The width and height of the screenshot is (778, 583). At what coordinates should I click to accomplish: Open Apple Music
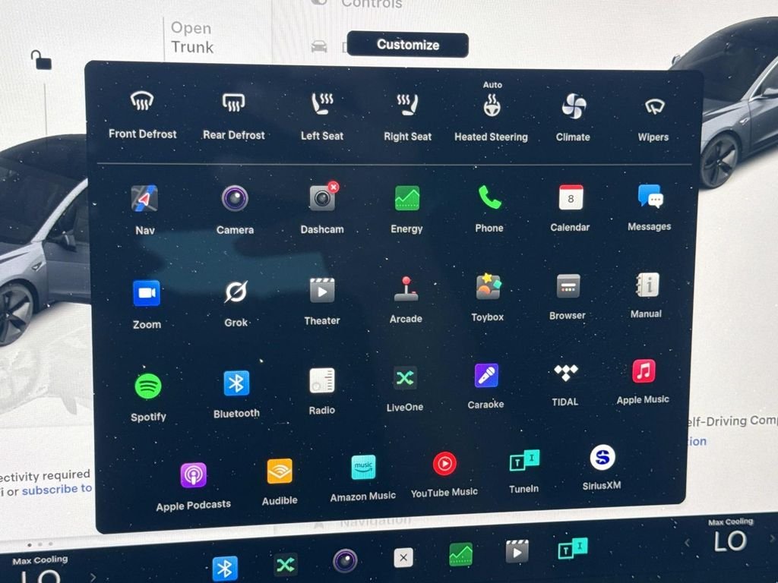click(x=643, y=382)
